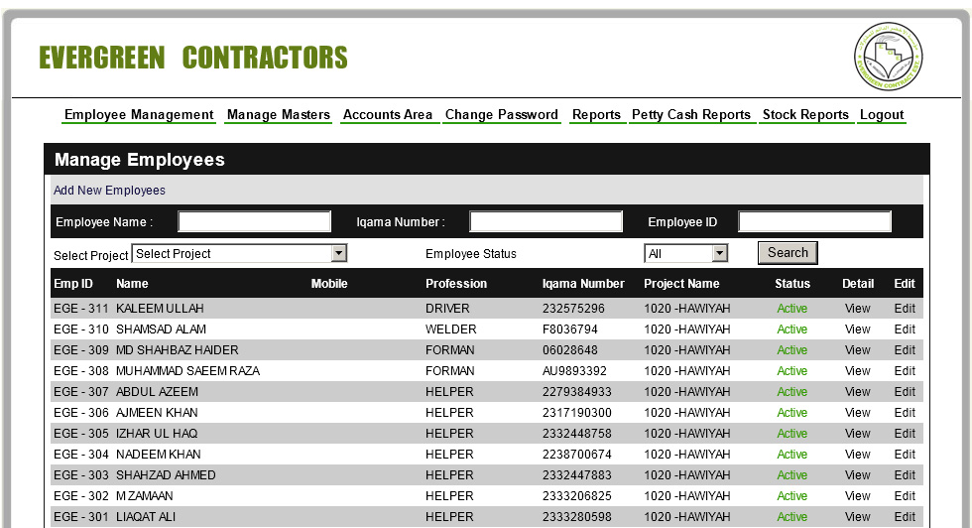Viewport: 972px width, 528px height.
Task: View details for NADEEM KHAN
Action: [x=857, y=455]
